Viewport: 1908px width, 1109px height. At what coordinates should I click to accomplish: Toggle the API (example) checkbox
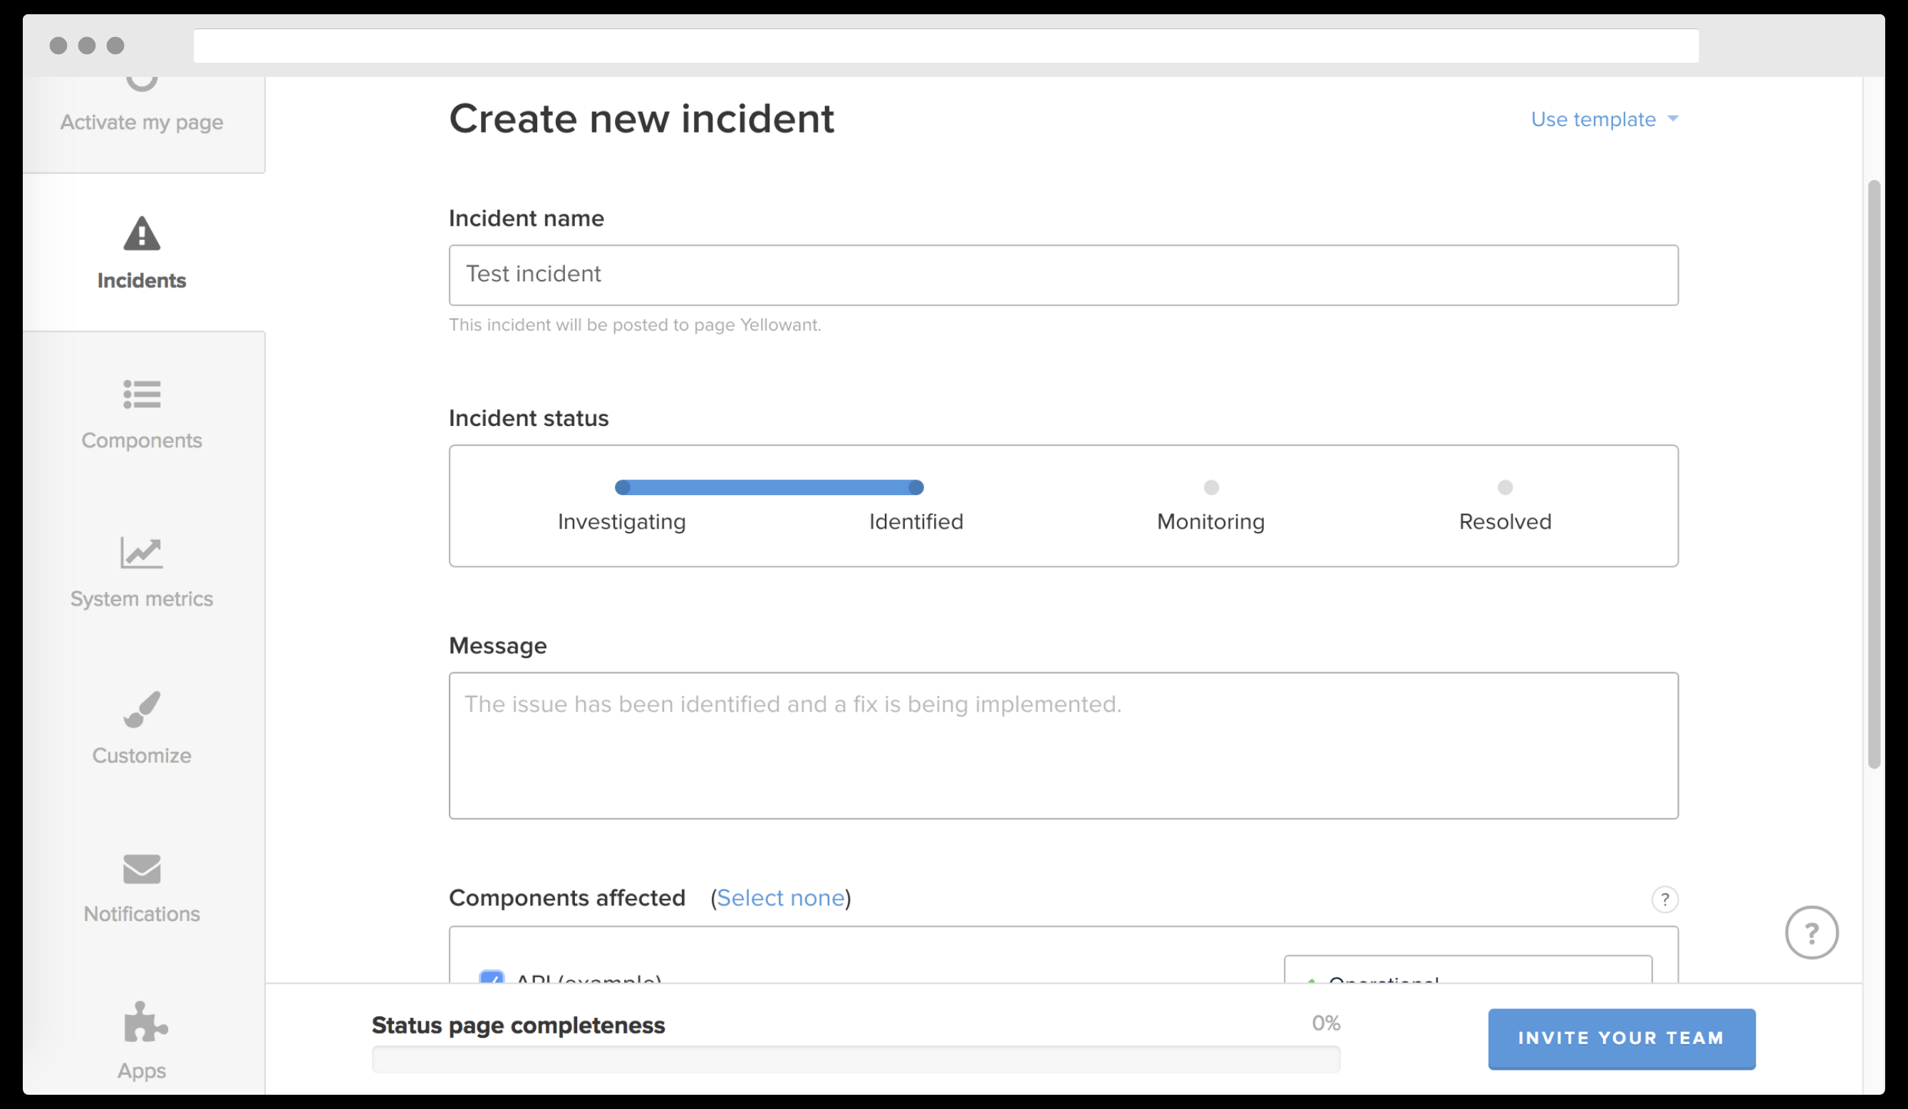(x=492, y=978)
